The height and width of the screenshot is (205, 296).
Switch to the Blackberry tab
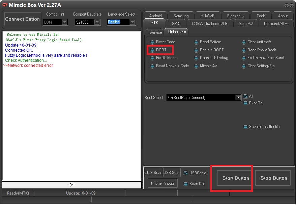(x=236, y=16)
